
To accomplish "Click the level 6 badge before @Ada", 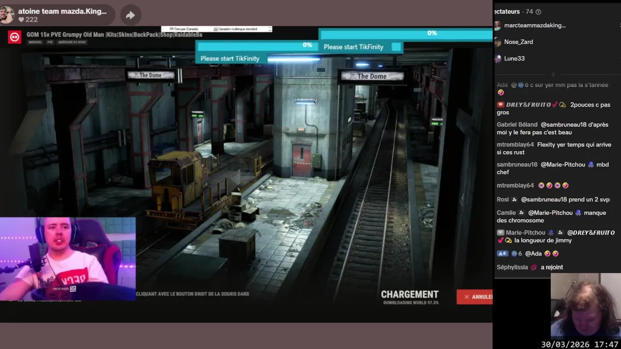I will coord(503,254).
